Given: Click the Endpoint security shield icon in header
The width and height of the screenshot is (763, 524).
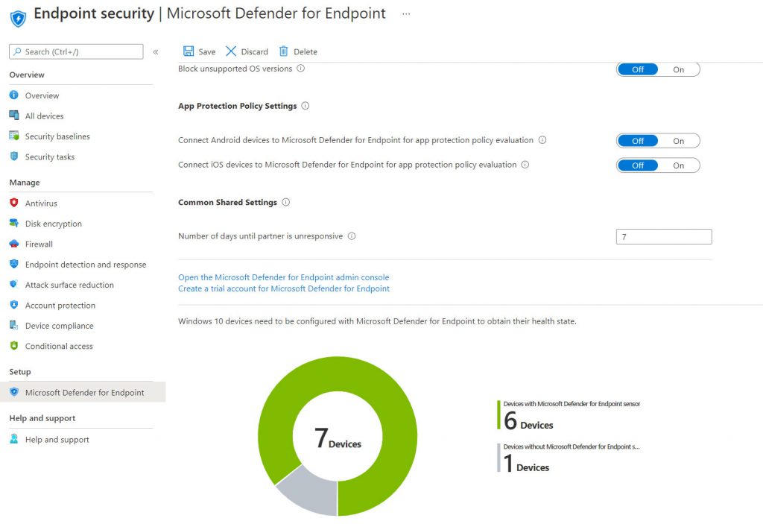Looking at the screenshot, I should [18, 19].
